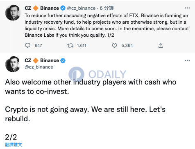Click the 翻譯推文 translate tweet link

coord(14,145)
